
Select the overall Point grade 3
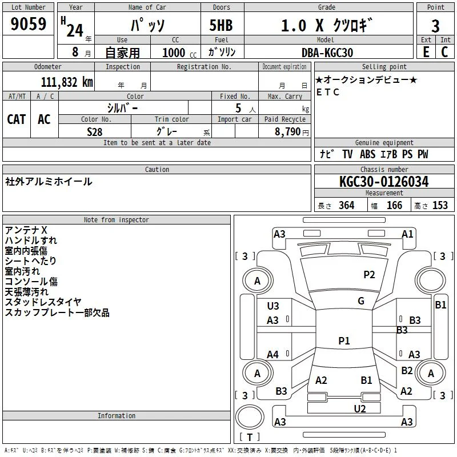click(x=435, y=26)
